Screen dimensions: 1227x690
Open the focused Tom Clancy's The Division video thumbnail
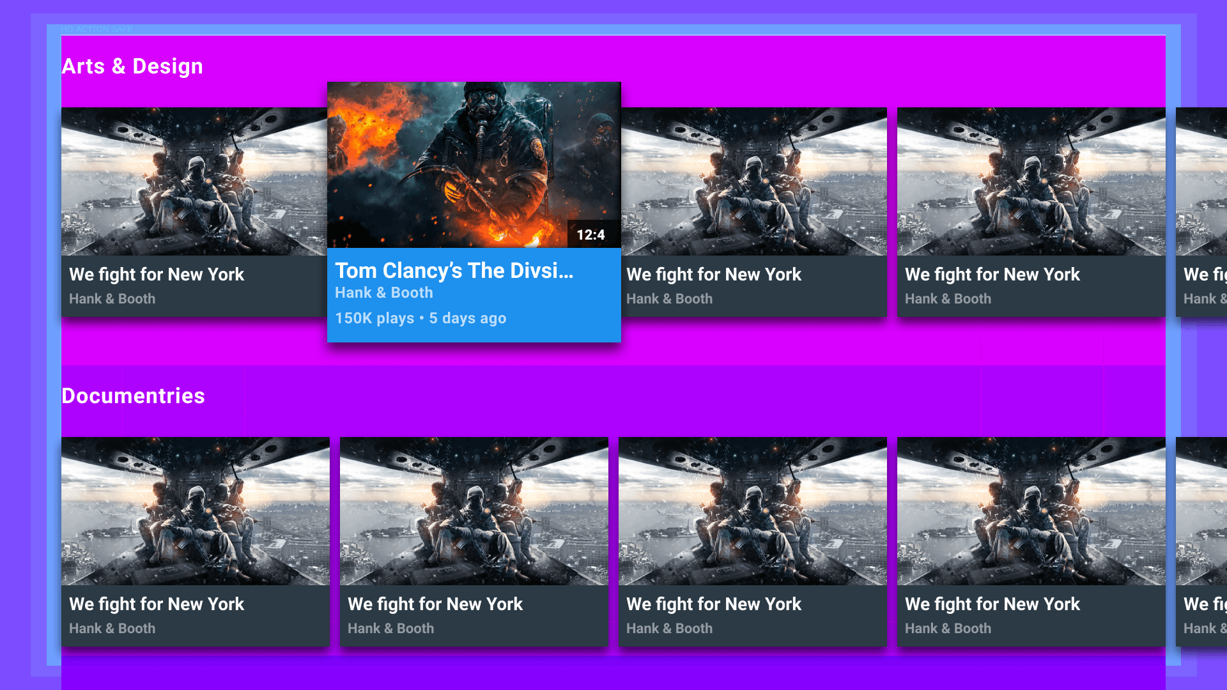(x=474, y=165)
